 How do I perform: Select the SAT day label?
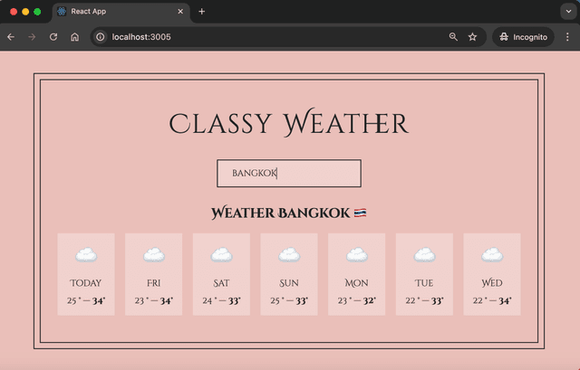tap(221, 283)
